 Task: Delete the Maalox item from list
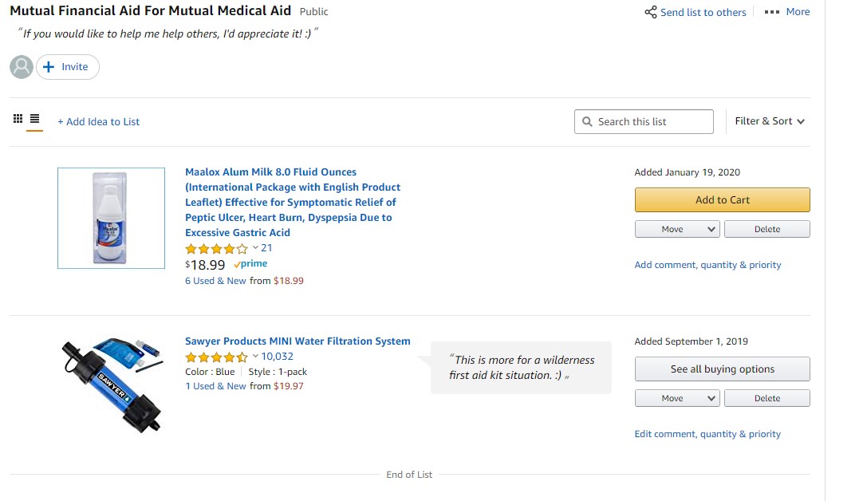coord(767,229)
